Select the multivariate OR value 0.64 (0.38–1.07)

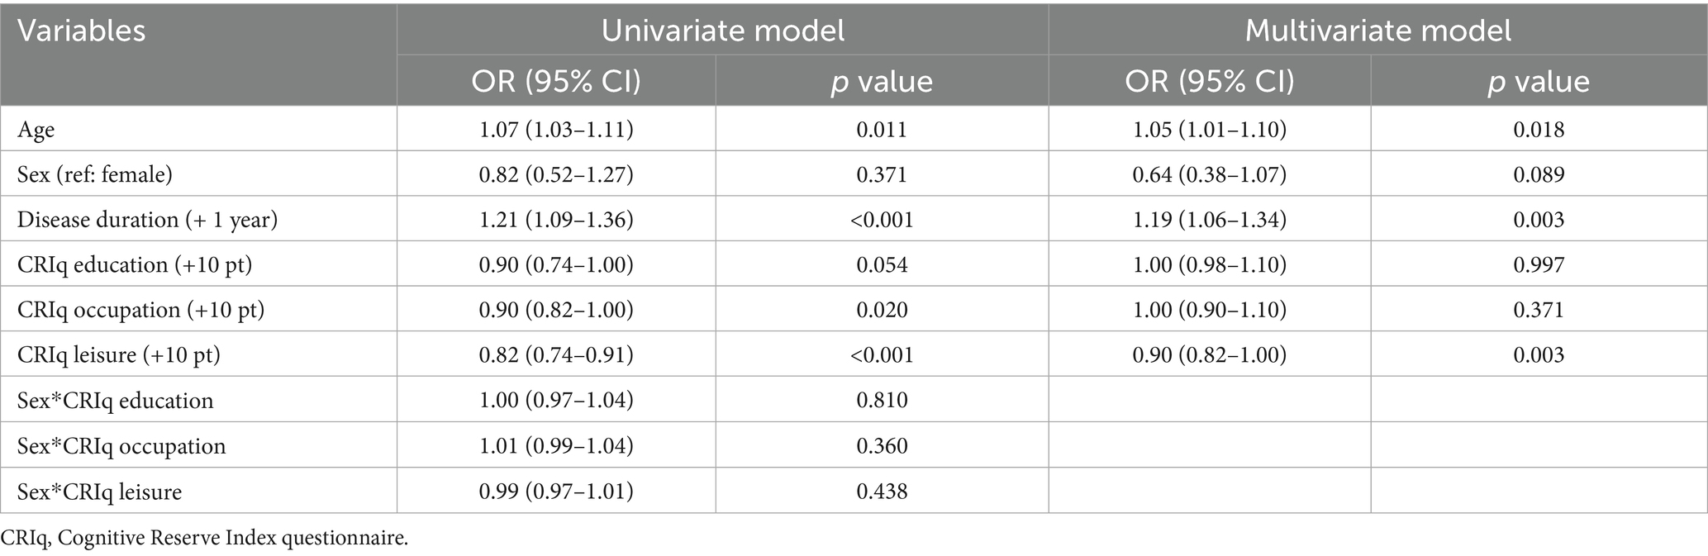(1209, 175)
